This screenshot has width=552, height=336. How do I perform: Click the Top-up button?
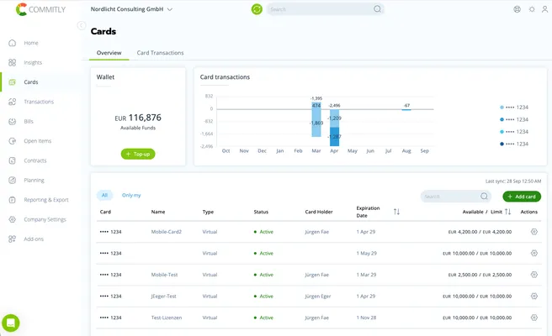(138, 154)
